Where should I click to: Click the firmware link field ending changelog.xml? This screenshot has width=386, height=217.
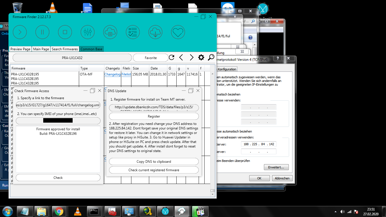tap(58, 105)
